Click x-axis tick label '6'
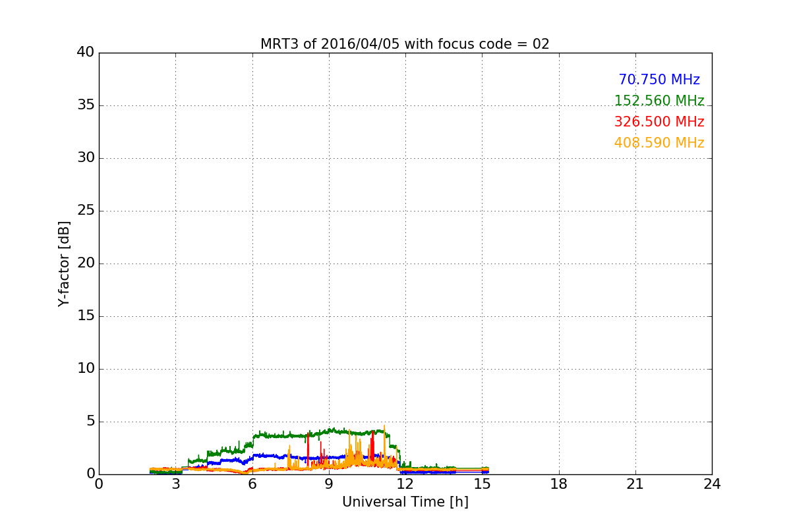 pyautogui.click(x=252, y=484)
